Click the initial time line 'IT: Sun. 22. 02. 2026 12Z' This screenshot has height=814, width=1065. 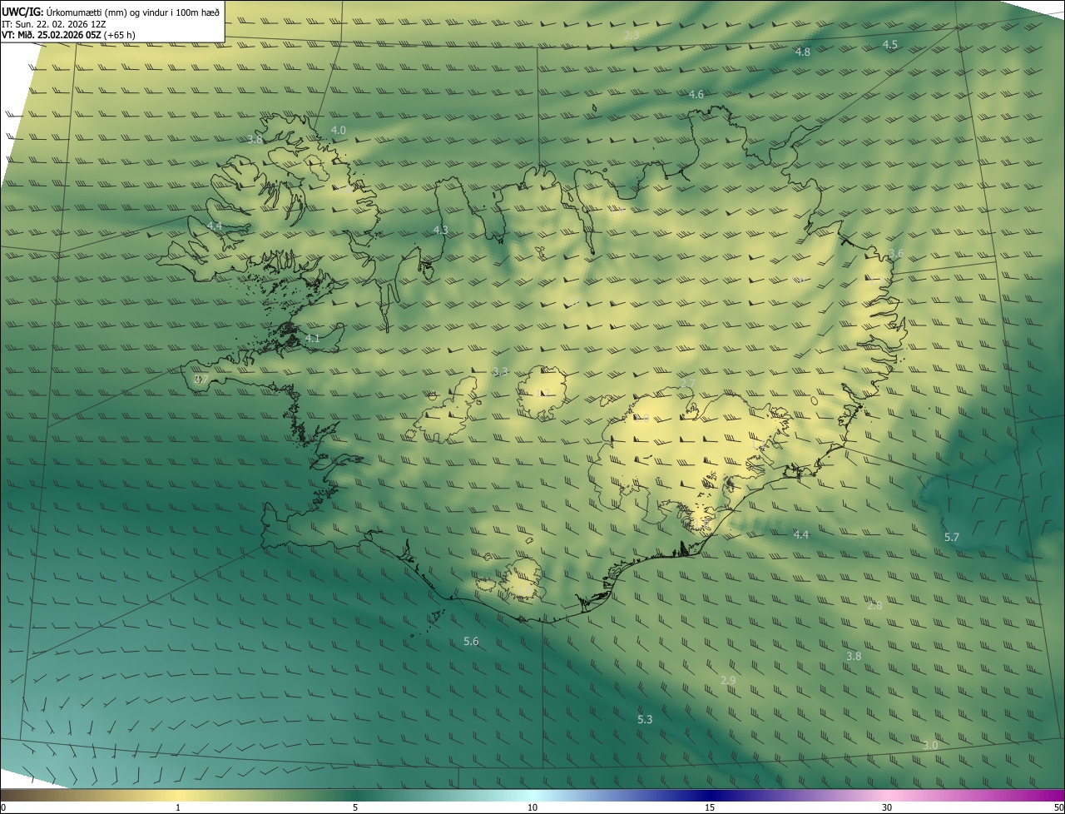(54, 23)
